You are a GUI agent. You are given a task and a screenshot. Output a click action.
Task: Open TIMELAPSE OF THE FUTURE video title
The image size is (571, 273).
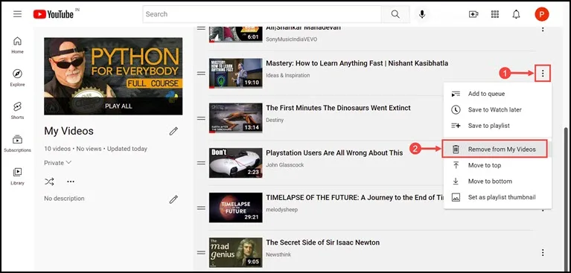(354, 198)
